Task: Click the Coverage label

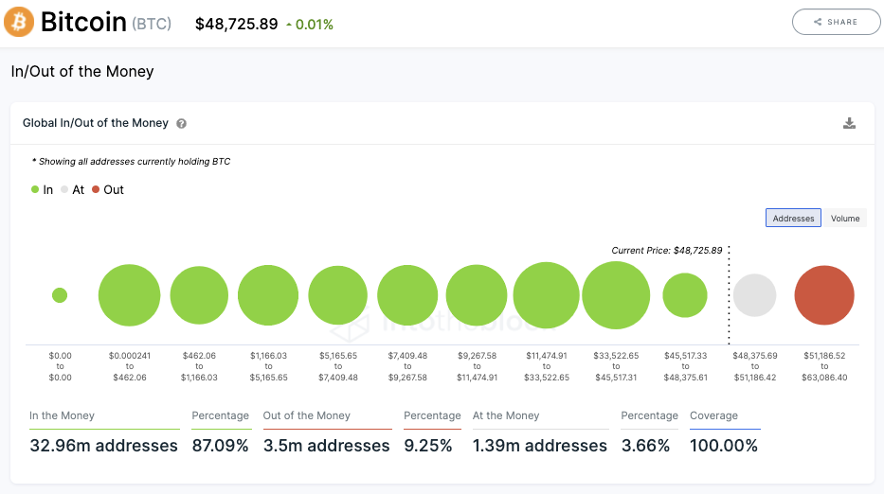Action: (713, 415)
